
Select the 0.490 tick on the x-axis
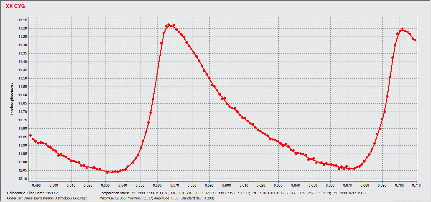pos(37,185)
